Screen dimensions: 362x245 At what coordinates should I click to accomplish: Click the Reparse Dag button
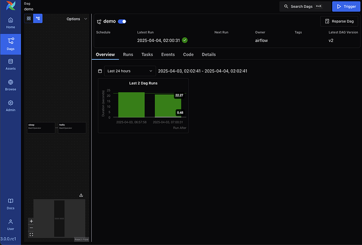(339, 22)
